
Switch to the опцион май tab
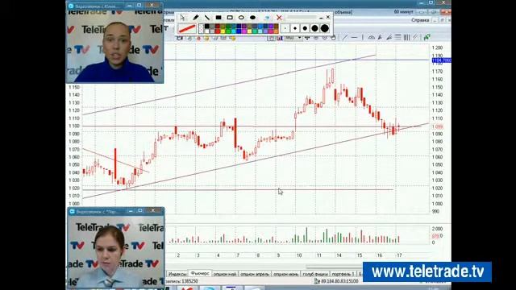[225, 274]
